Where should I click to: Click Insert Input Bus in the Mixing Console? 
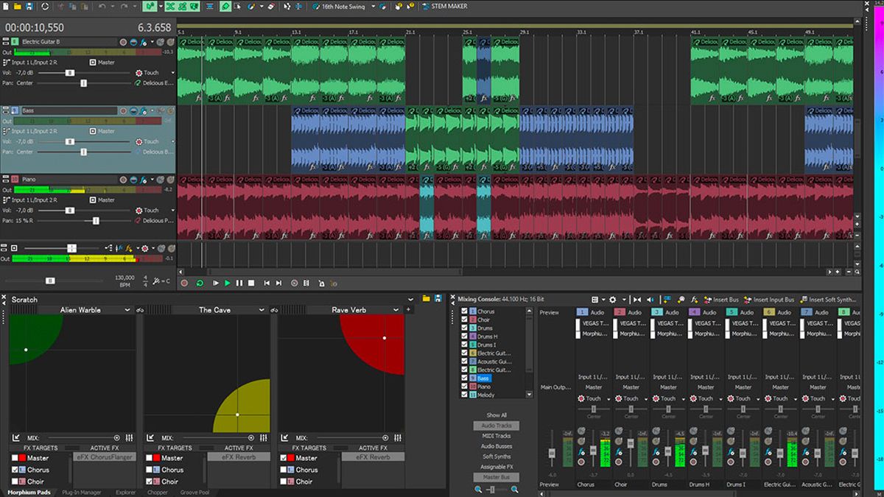tap(769, 300)
